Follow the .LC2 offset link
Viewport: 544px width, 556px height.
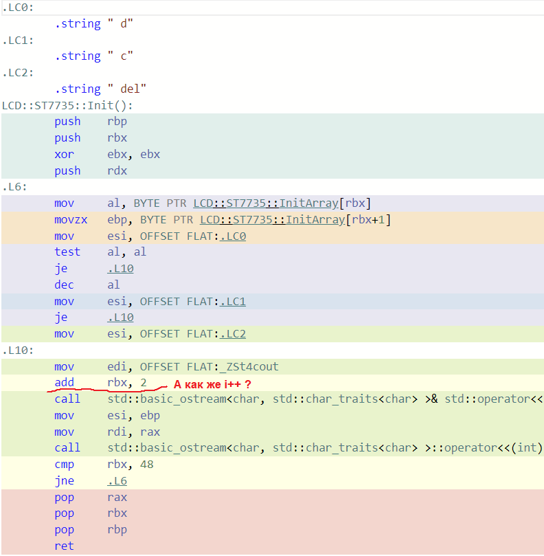[x=232, y=334]
